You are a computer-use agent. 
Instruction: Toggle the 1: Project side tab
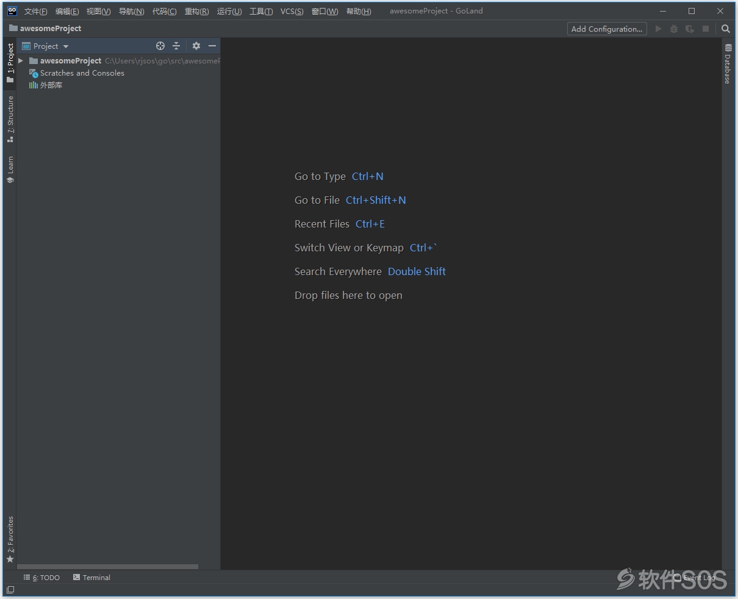(10, 62)
